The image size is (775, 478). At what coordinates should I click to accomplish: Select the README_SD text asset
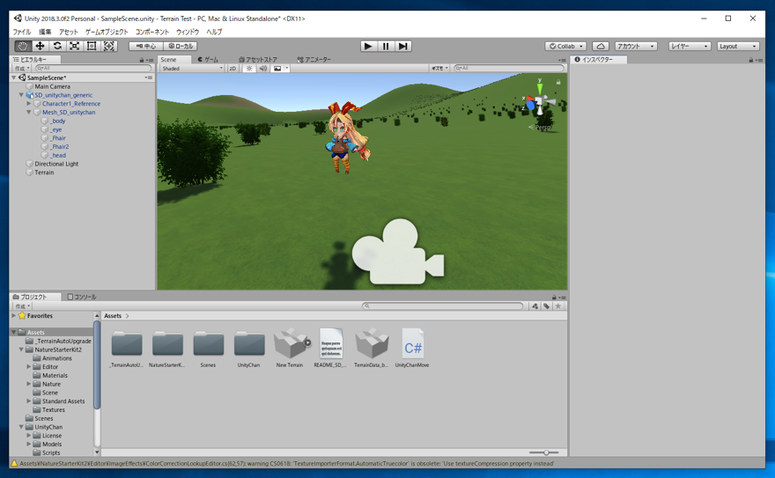tap(331, 343)
